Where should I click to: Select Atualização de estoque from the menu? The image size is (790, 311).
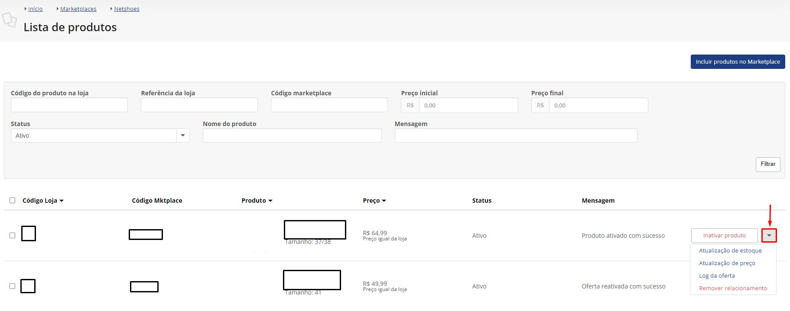730,251
